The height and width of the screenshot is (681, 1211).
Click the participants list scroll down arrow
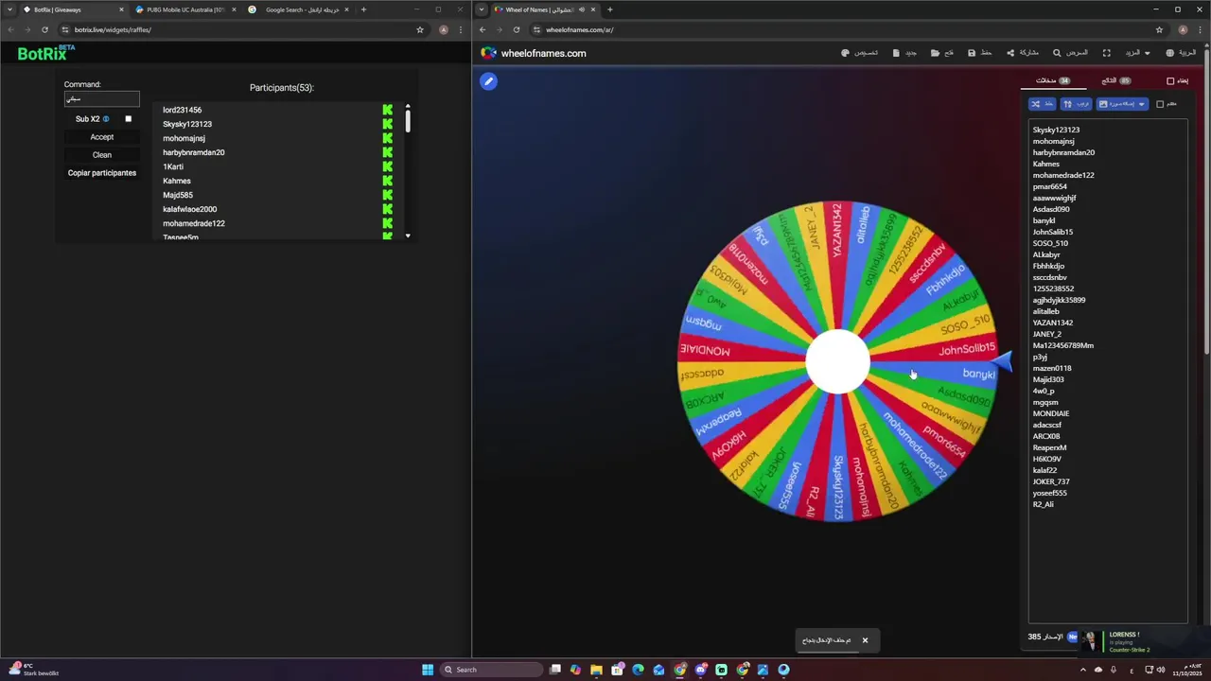click(408, 236)
